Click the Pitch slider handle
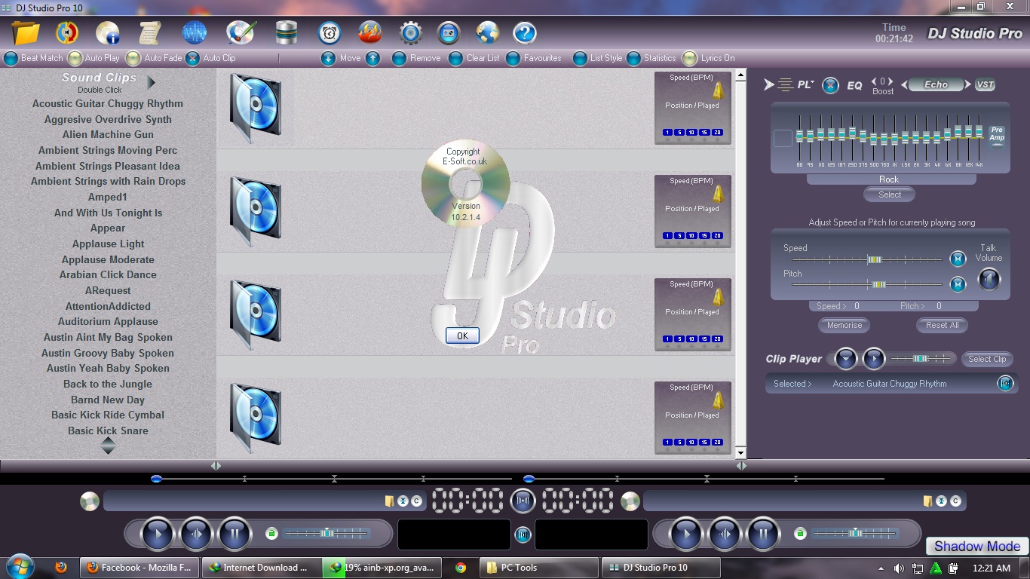 [878, 284]
